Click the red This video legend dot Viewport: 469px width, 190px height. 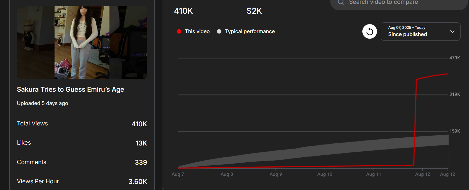click(x=179, y=31)
